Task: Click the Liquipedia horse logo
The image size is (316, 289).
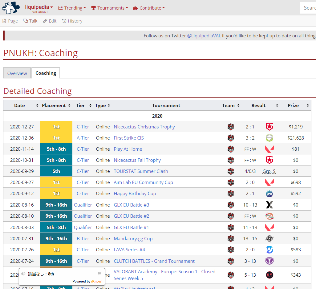Action: 11,8
